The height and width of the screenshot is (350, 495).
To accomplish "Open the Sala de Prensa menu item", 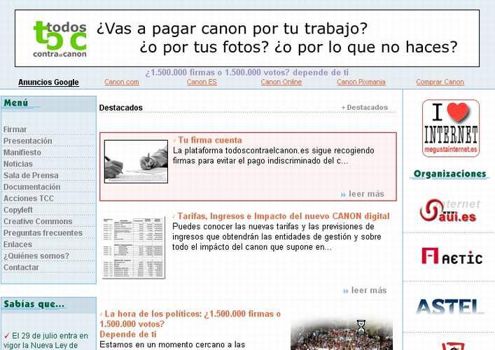I will [31, 176].
